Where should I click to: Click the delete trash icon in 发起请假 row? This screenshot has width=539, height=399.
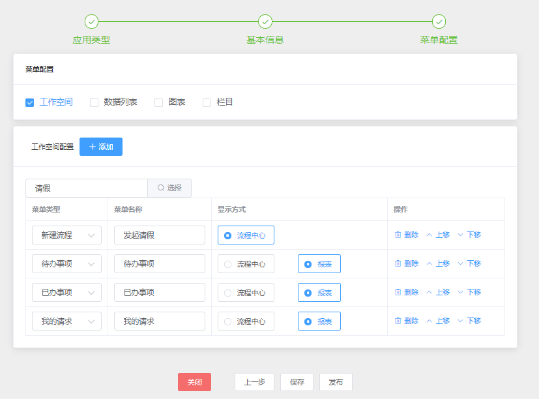[398, 235]
